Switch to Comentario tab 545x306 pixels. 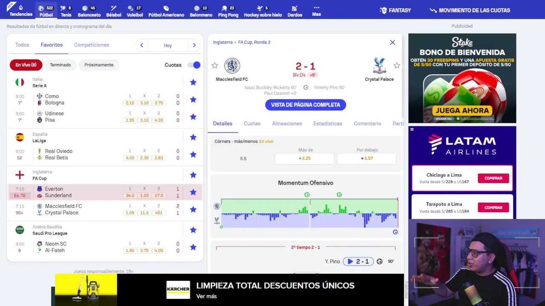pos(367,124)
